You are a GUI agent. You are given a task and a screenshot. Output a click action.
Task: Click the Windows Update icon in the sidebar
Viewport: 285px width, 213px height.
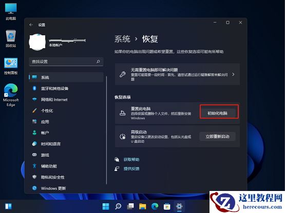coord(34,188)
